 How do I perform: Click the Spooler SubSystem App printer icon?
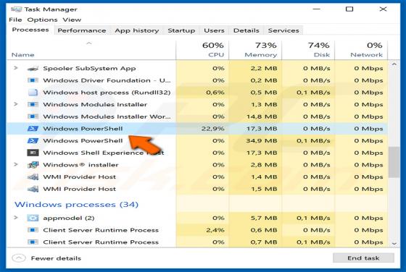click(x=33, y=69)
